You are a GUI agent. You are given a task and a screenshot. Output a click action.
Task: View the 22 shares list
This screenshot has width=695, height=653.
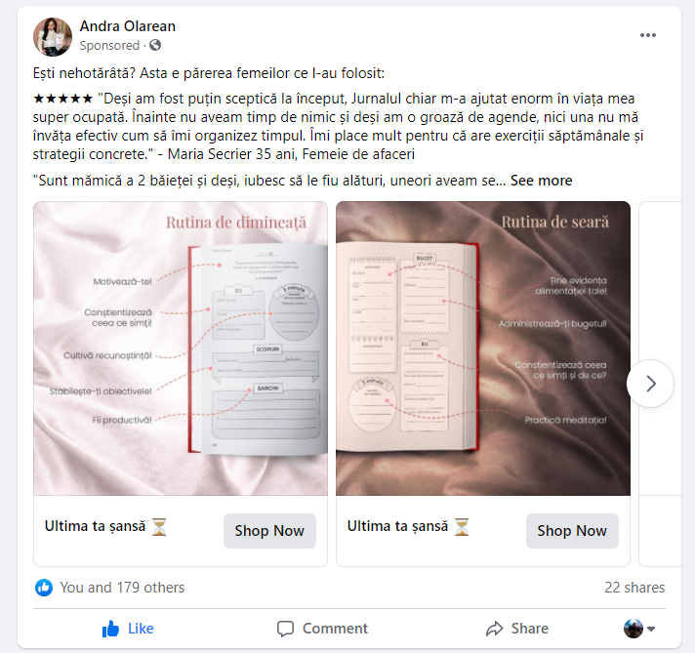tap(634, 588)
